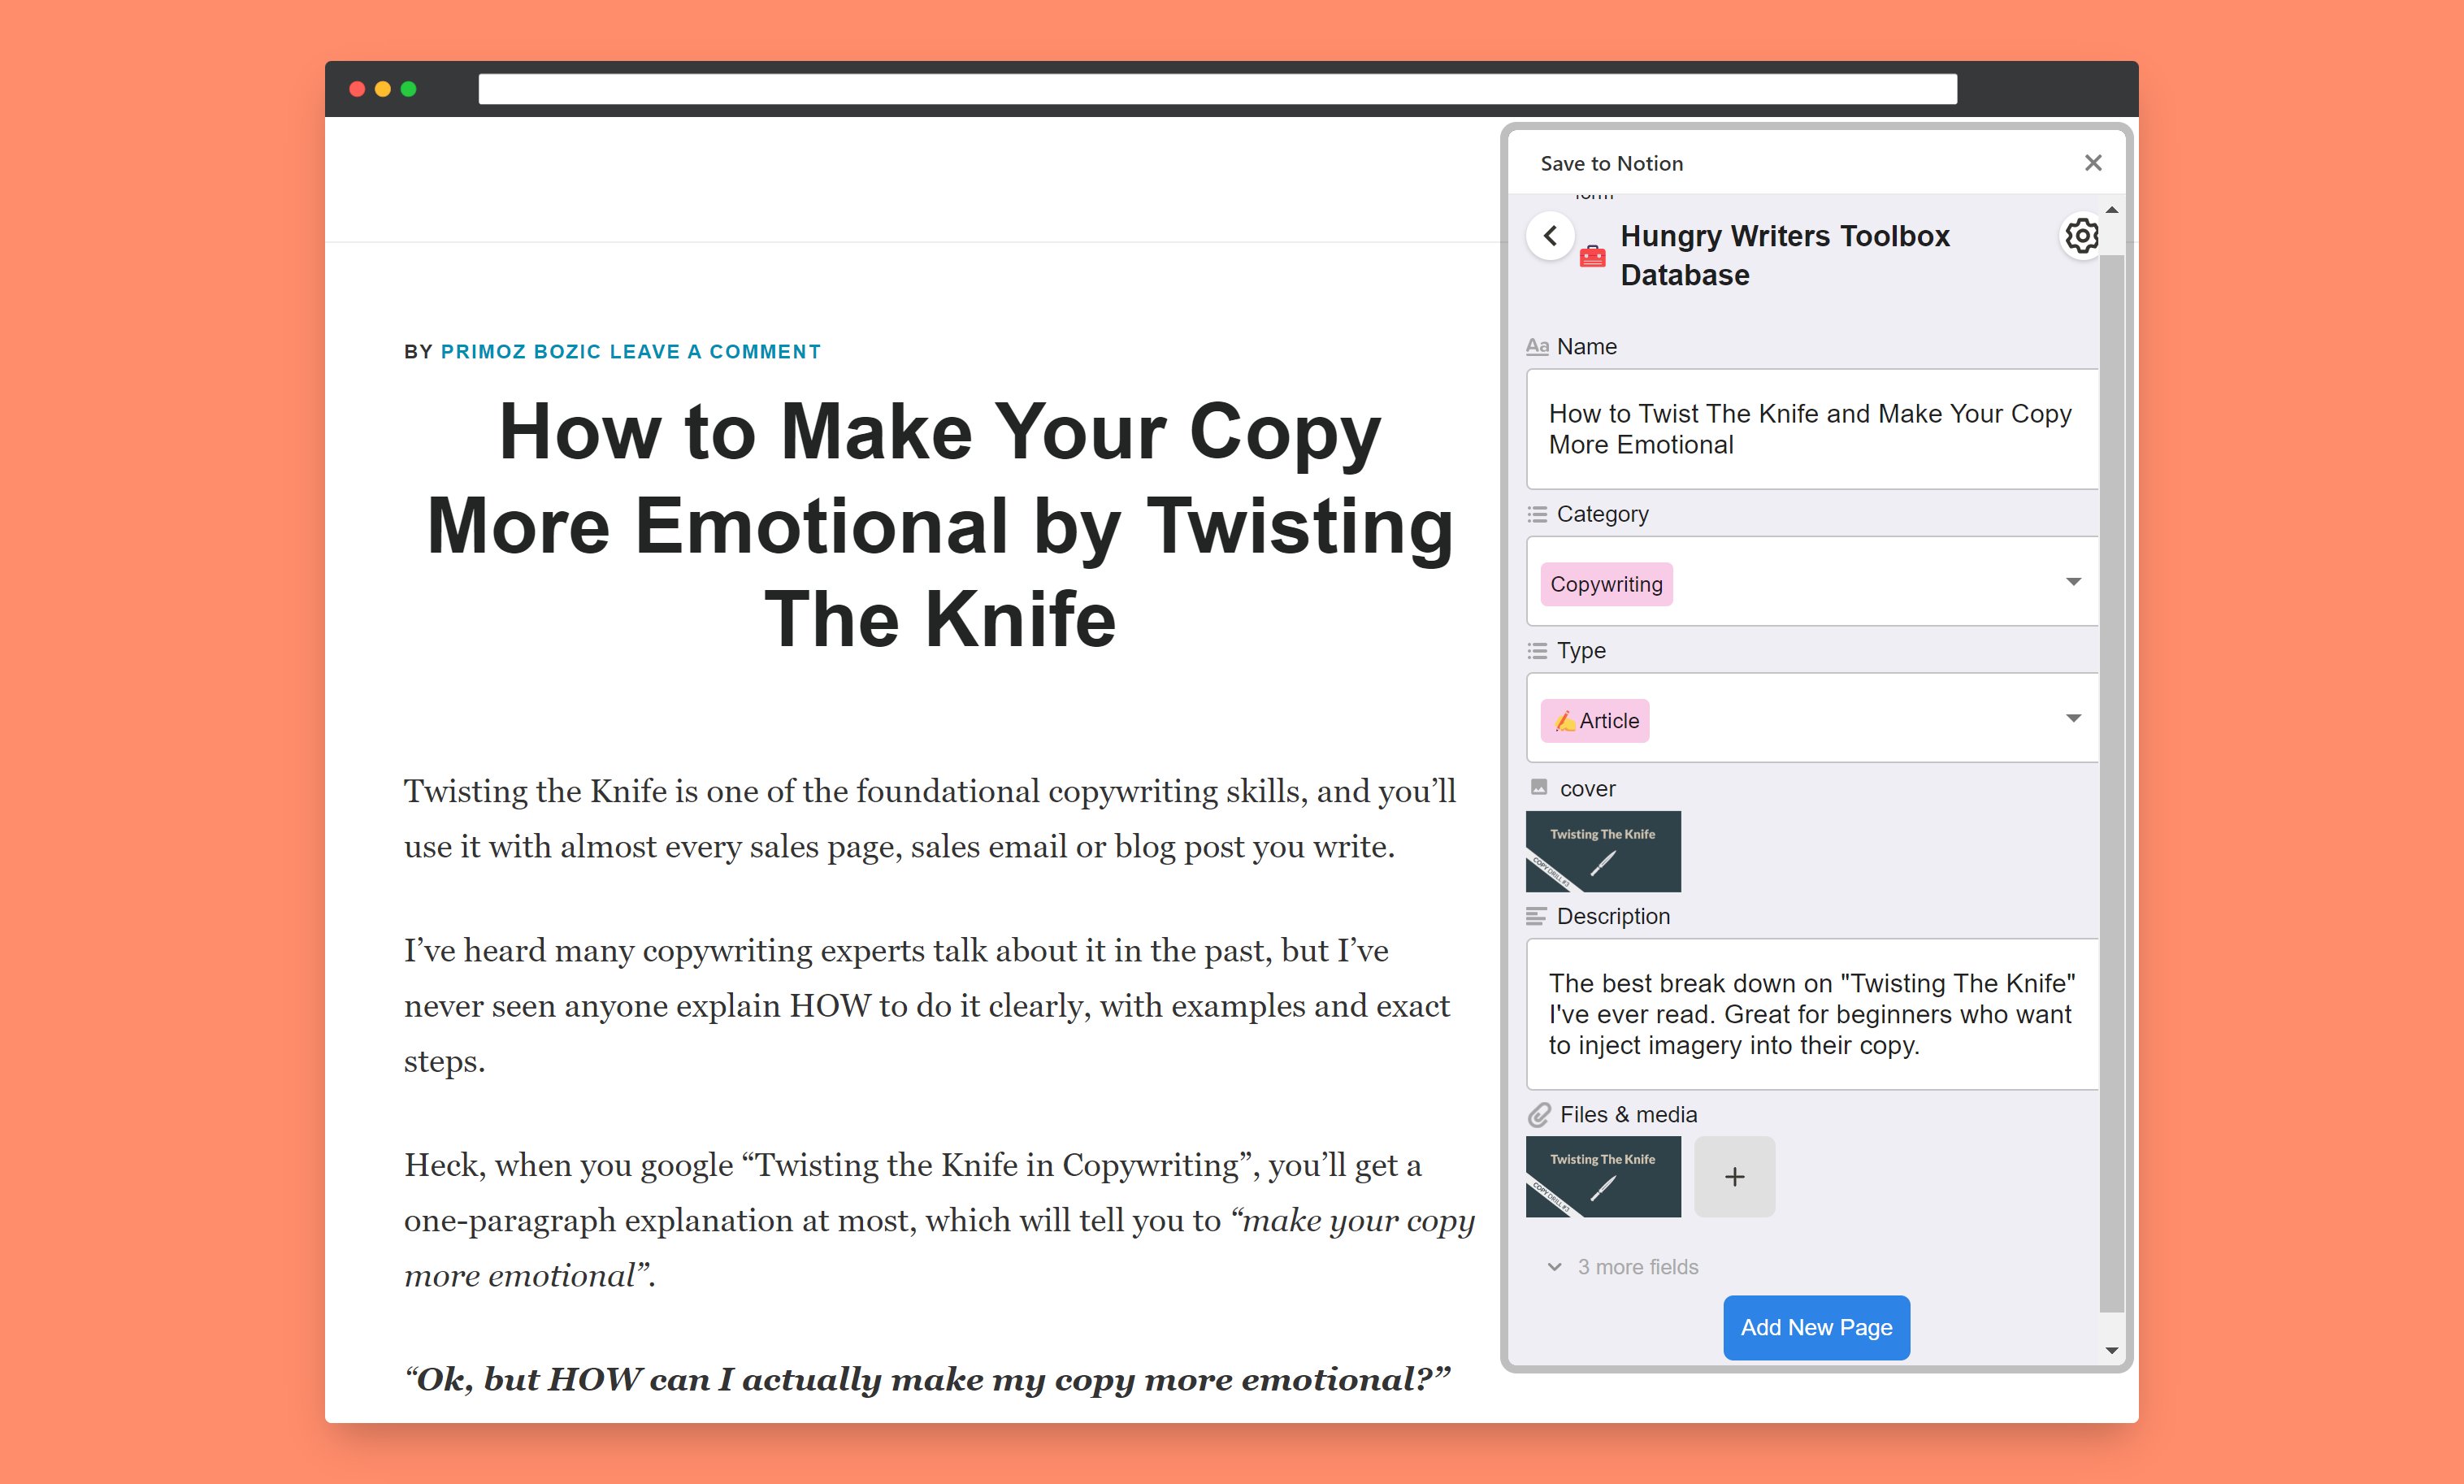The image size is (2464, 1484).
Task: Click the yellow browser window dot
Action: pyautogui.click(x=382, y=89)
